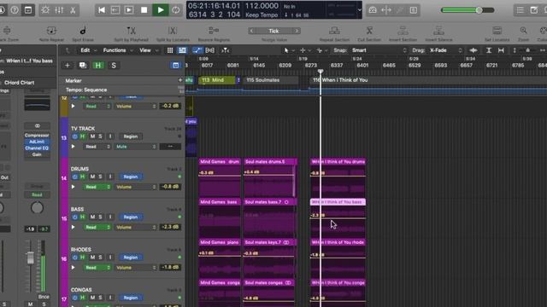This screenshot has height=307, width=547.
Task: Click Split by Playhead toolbar icon
Action: point(131,31)
